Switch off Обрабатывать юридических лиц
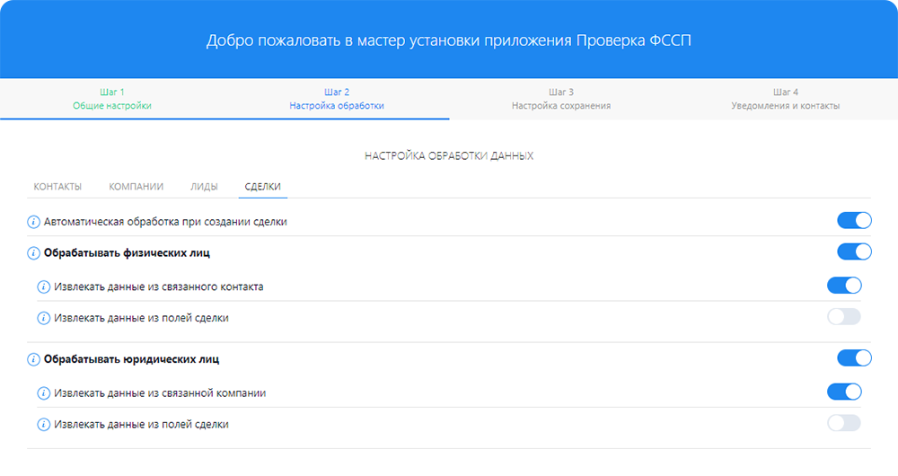 (854, 358)
